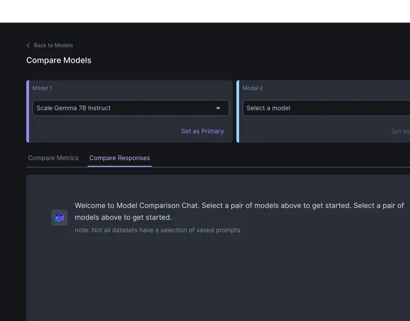Click the chat assistant cube avatar icon

pyautogui.click(x=59, y=217)
